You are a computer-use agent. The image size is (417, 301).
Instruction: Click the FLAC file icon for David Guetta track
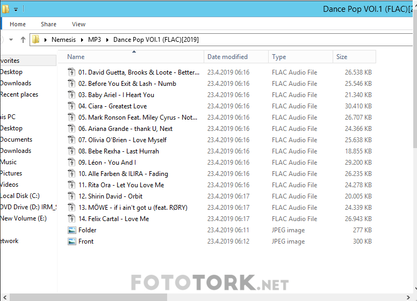[x=71, y=72]
